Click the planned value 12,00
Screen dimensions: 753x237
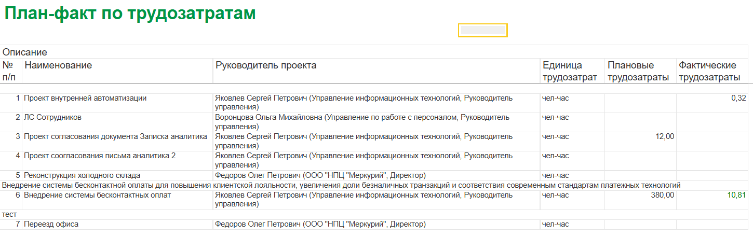[x=664, y=136]
